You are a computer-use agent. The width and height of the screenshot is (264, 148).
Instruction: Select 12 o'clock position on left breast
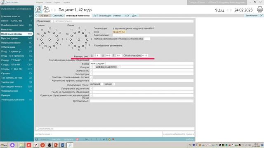pos(79,32)
